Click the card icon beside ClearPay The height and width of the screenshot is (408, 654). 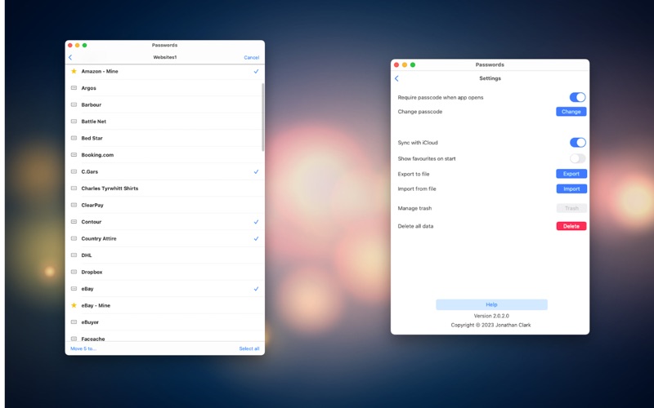point(74,205)
